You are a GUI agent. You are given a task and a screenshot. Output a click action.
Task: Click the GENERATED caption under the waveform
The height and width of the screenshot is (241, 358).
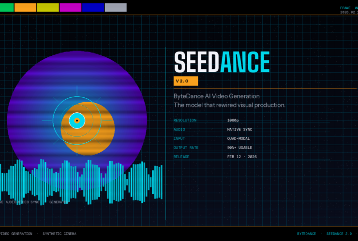point(59,202)
